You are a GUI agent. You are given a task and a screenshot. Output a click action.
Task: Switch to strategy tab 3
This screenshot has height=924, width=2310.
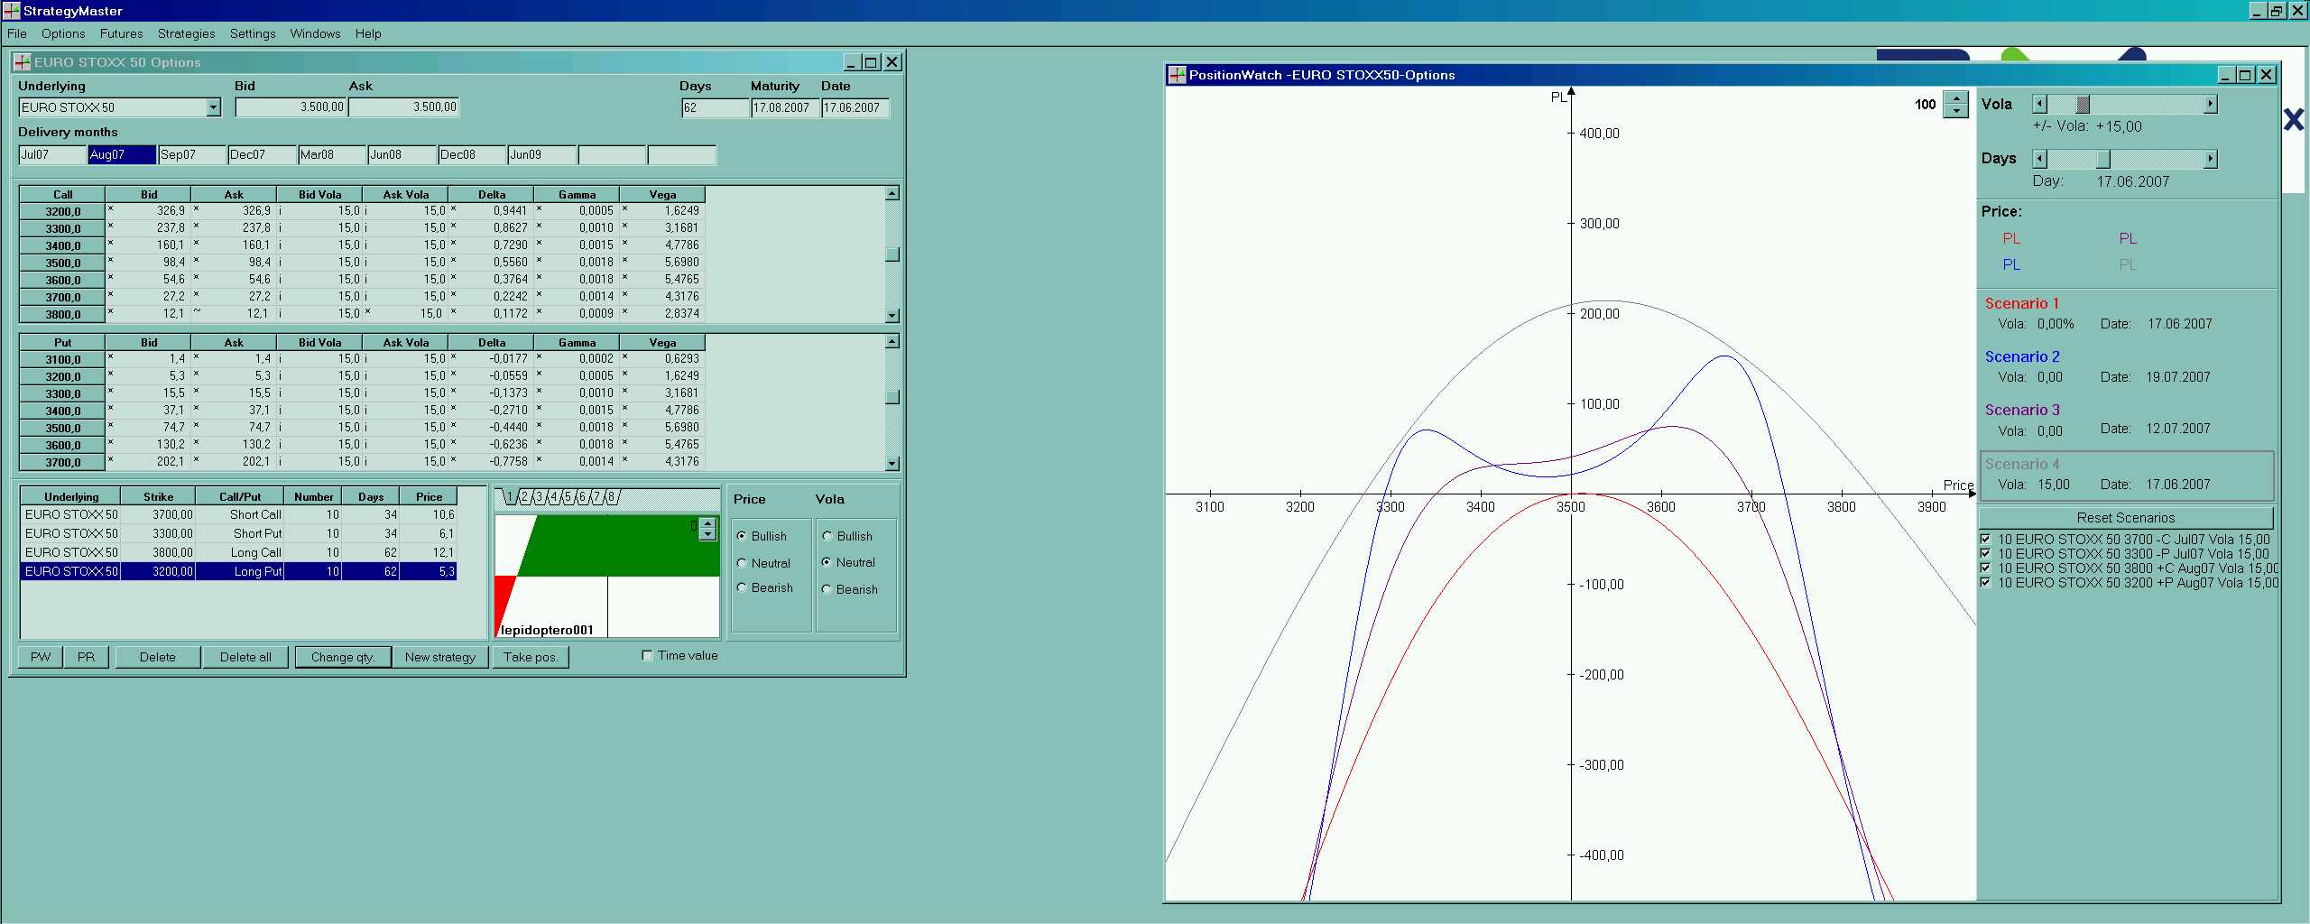click(x=539, y=497)
